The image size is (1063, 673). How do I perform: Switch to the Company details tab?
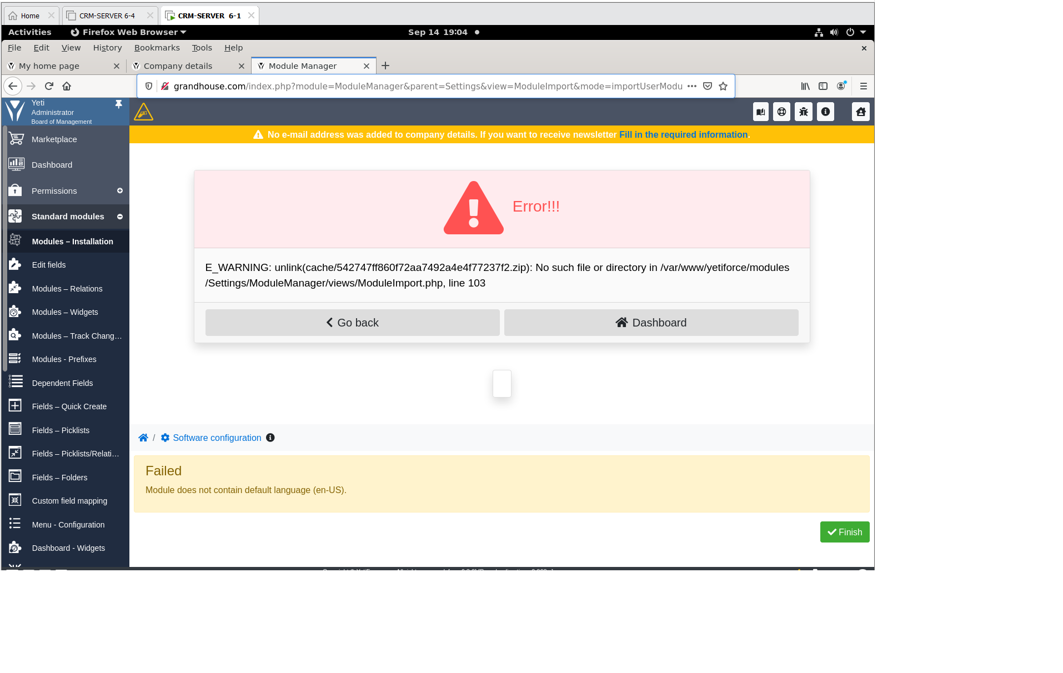pyautogui.click(x=178, y=66)
